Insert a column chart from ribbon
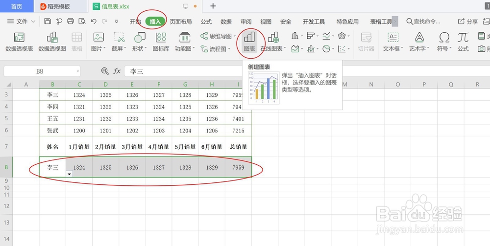This screenshot has height=246, width=490. [297, 36]
